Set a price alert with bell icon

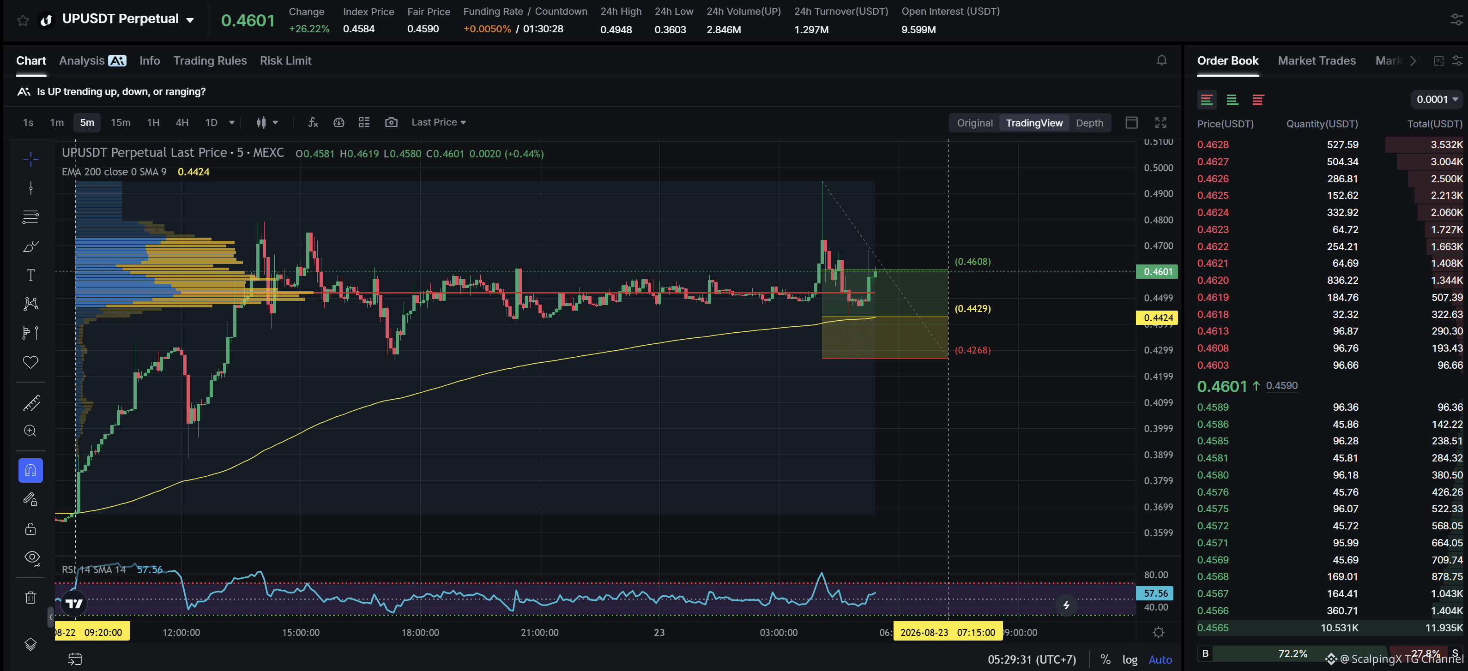[1161, 60]
